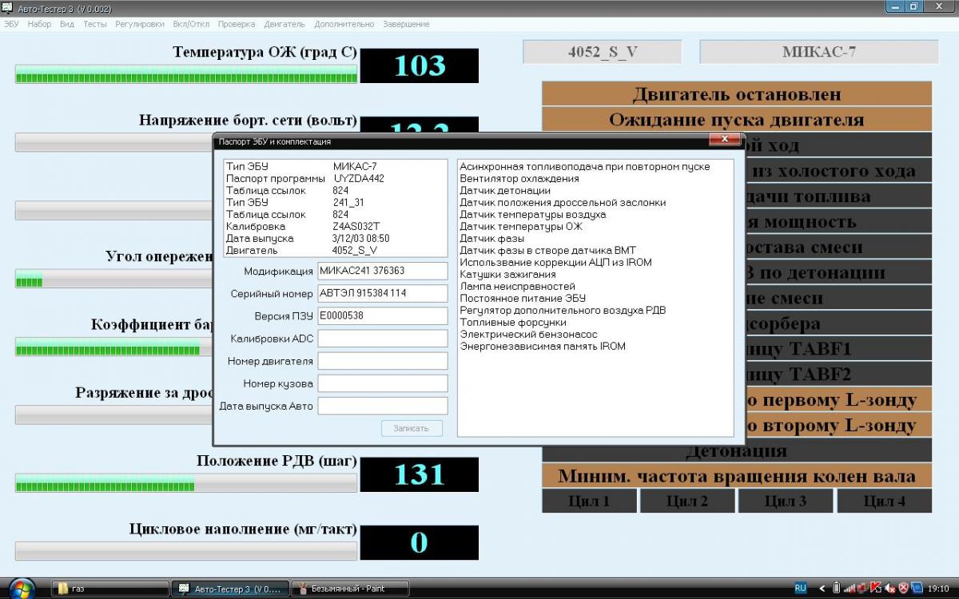Click the 19:10 taskbar clock
The width and height of the screenshot is (959, 599).
click(x=938, y=589)
